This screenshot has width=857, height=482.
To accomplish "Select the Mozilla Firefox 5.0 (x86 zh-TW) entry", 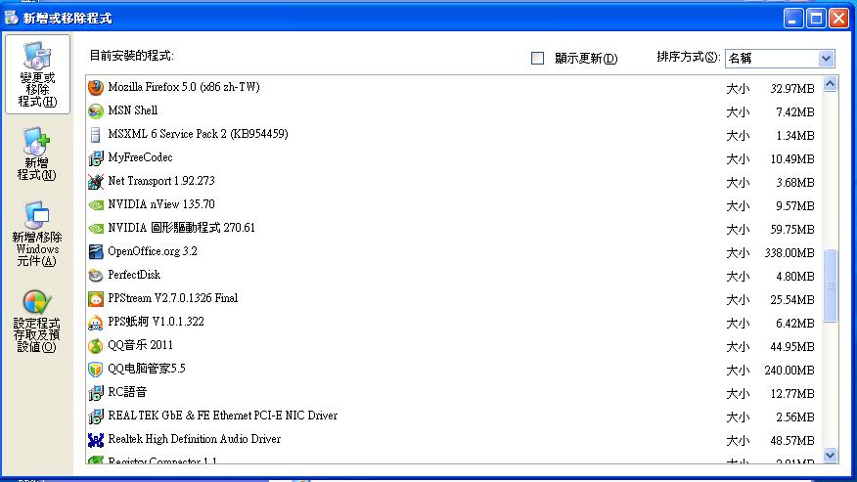I will point(454,87).
